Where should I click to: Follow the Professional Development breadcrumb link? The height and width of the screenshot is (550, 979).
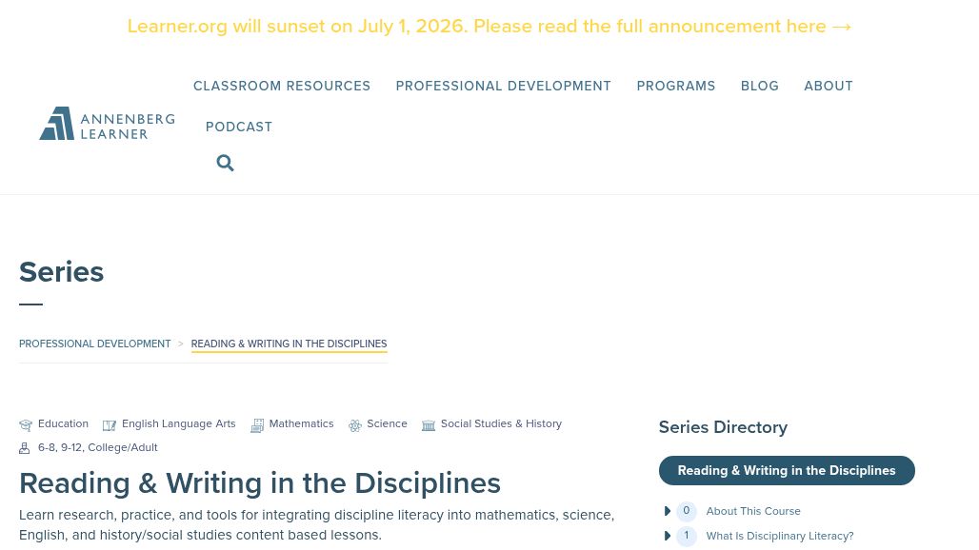(x=95, y=344)
